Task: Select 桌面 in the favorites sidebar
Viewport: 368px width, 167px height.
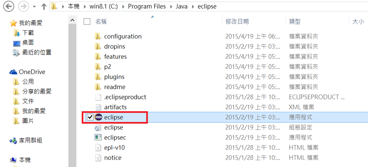Action: point(28,42)
